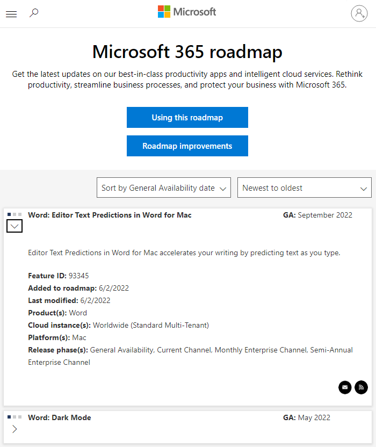Click the Word: Dark Mode title
This screenshot has height=447, width=376.
60,417
